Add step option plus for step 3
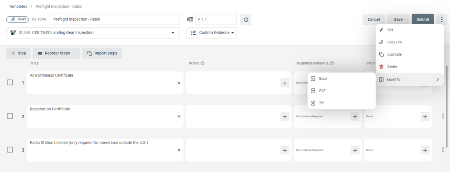 pyautogui.click(x=425, y=150)
